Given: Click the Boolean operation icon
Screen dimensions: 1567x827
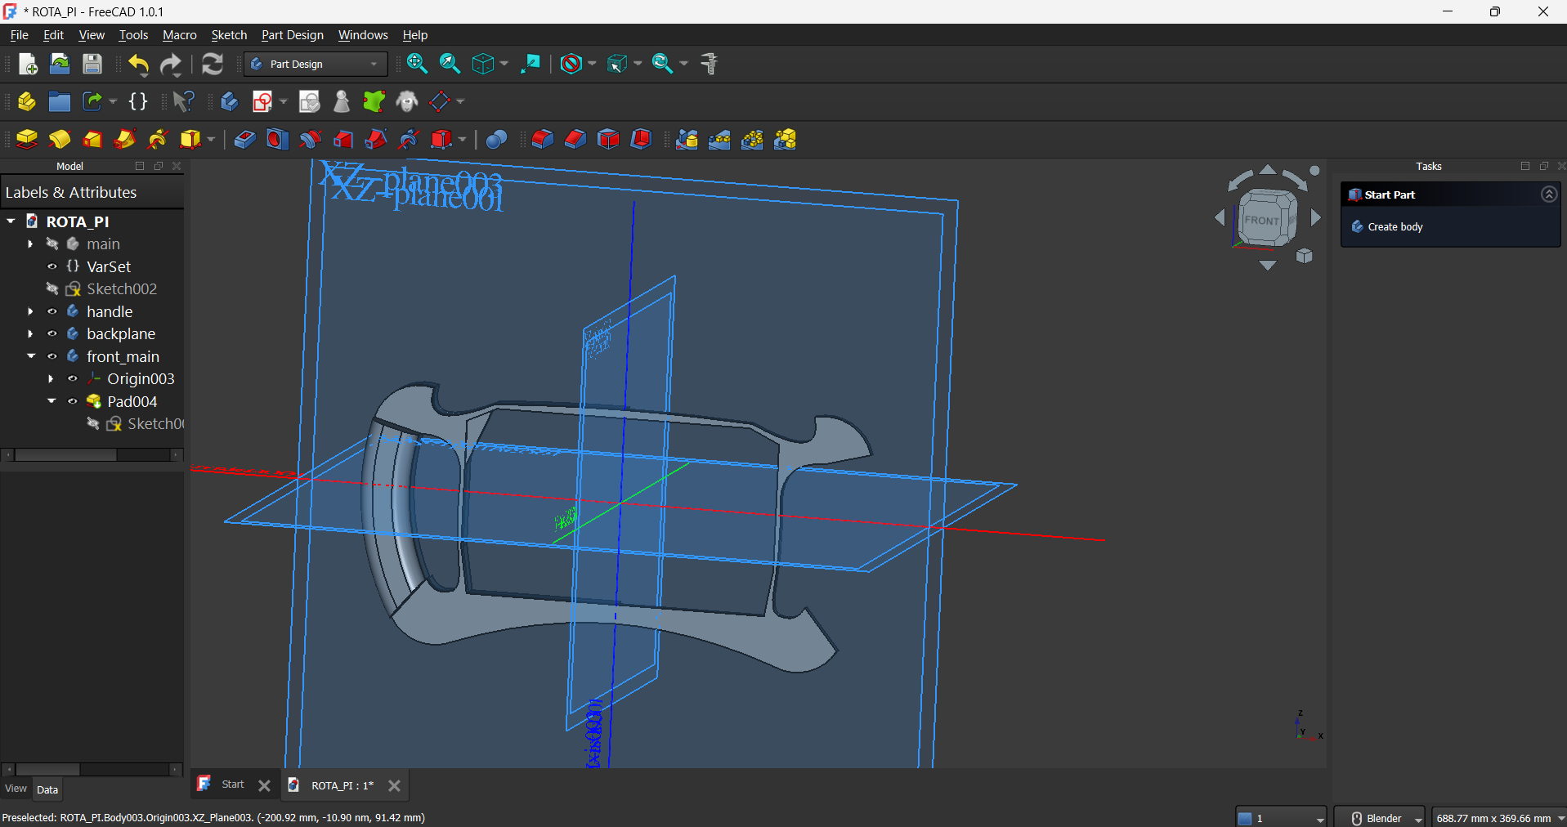Looking at the screenshot, I should [496, 140].
